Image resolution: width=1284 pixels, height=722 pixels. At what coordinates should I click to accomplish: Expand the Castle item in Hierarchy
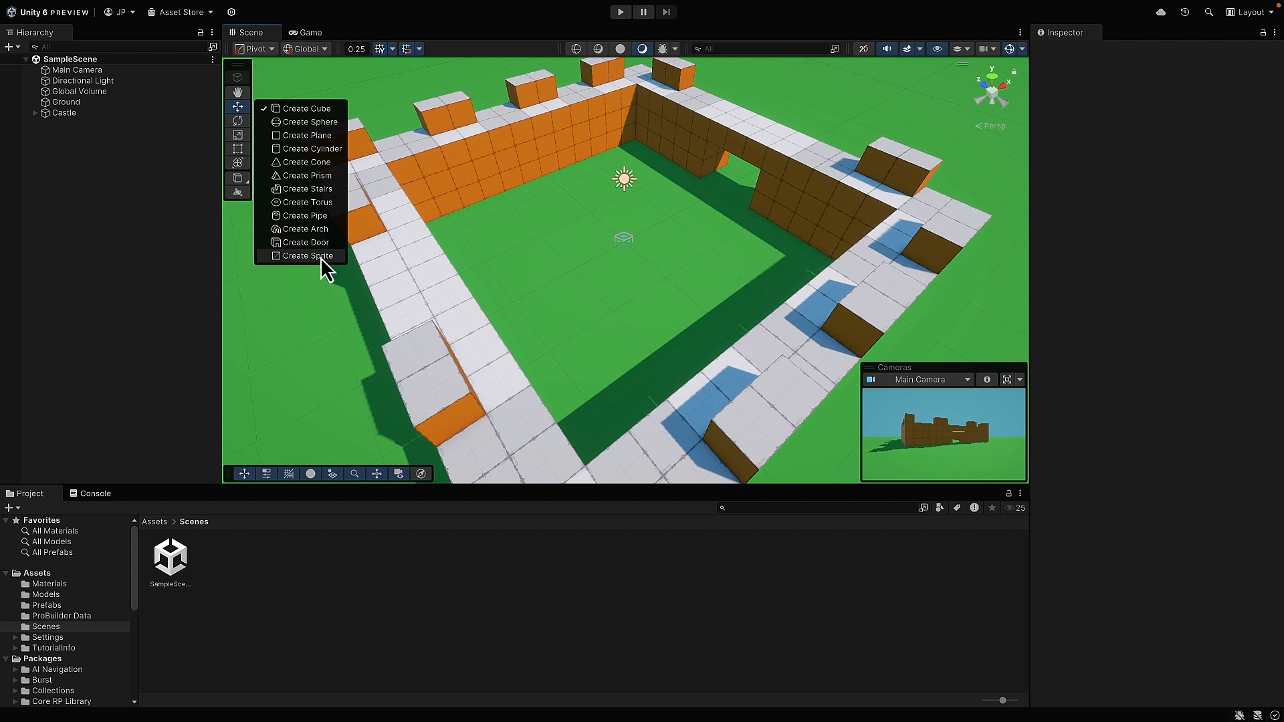click(x=34, y=113)
